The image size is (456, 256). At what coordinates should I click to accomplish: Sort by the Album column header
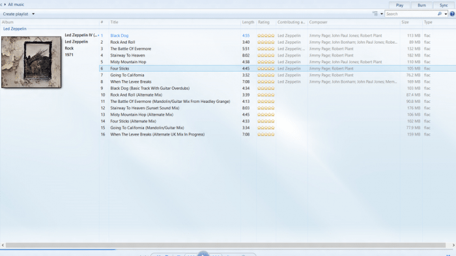(x=8, y=22)
